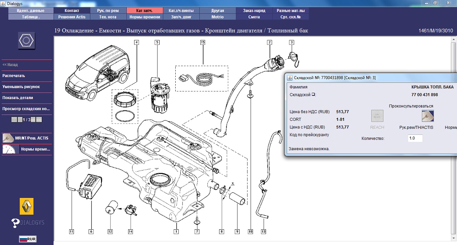Screen dimensions: 457x245
Task: Select part callout number 8 clamp
Action: [x=221, y=231]
